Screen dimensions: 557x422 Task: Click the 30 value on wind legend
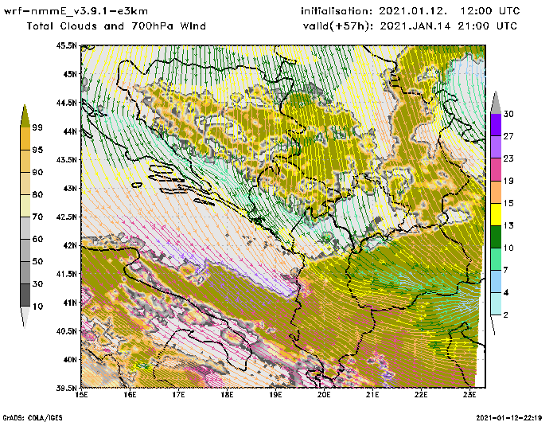(x=508, y=114)
